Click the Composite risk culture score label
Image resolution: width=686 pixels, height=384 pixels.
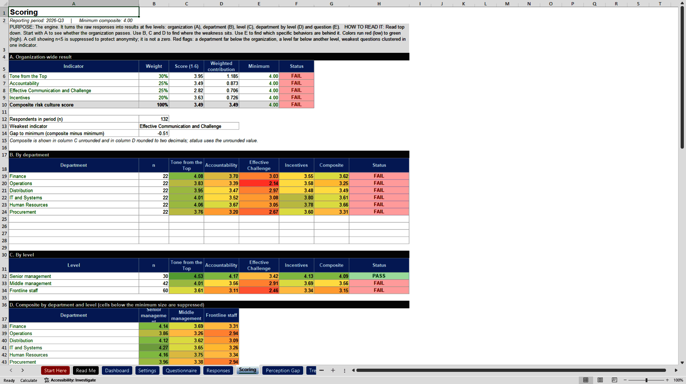pyautogui.click(x=74, y=105)
